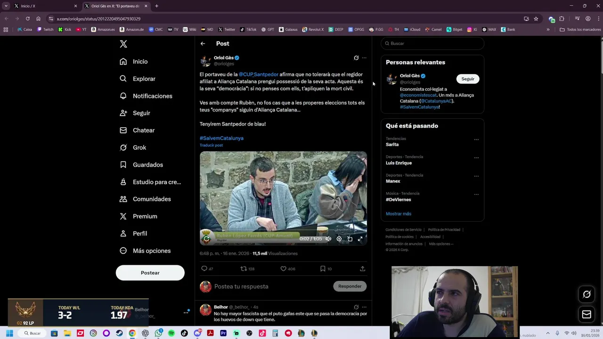Click the Buscar search box on X
This screenshot has height=339, width=603.
[432, 43]
